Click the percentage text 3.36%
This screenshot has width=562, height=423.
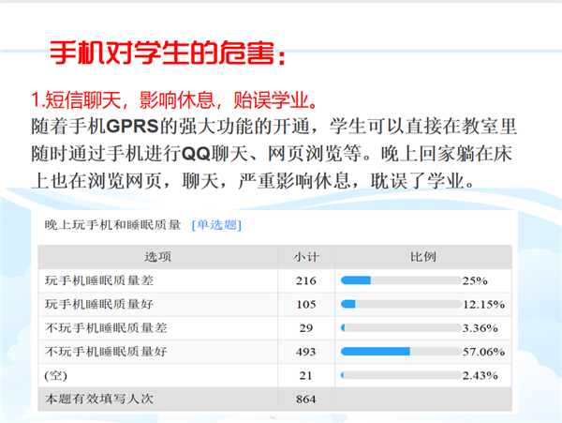coord(481,328)
